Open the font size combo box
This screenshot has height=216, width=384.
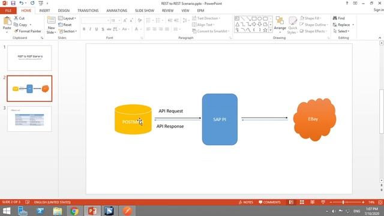(116, 20)
